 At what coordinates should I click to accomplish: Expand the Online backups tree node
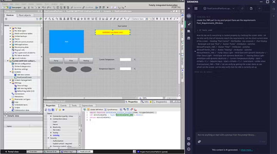click(x=10, y=36)
